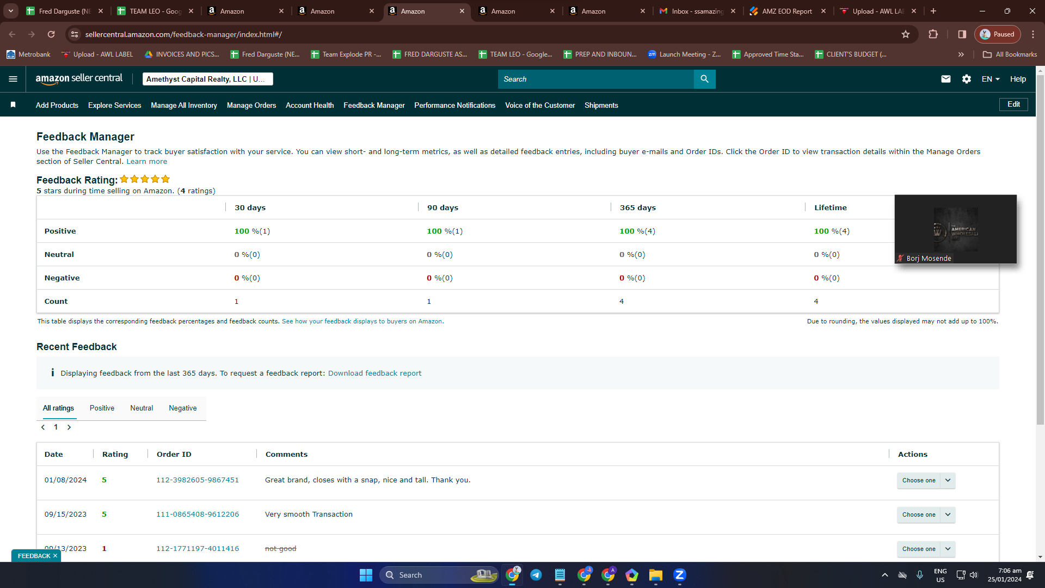The image size is (1045, 588).
Task: Switch to the AMZ EOD Report tab
Action: tap(787, 11)
